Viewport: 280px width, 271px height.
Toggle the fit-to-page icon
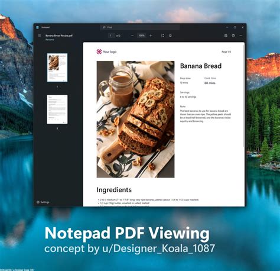(x=162, y=36)
